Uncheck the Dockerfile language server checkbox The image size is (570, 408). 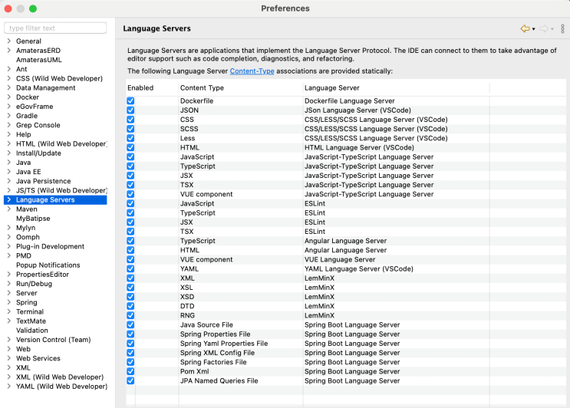130,101
